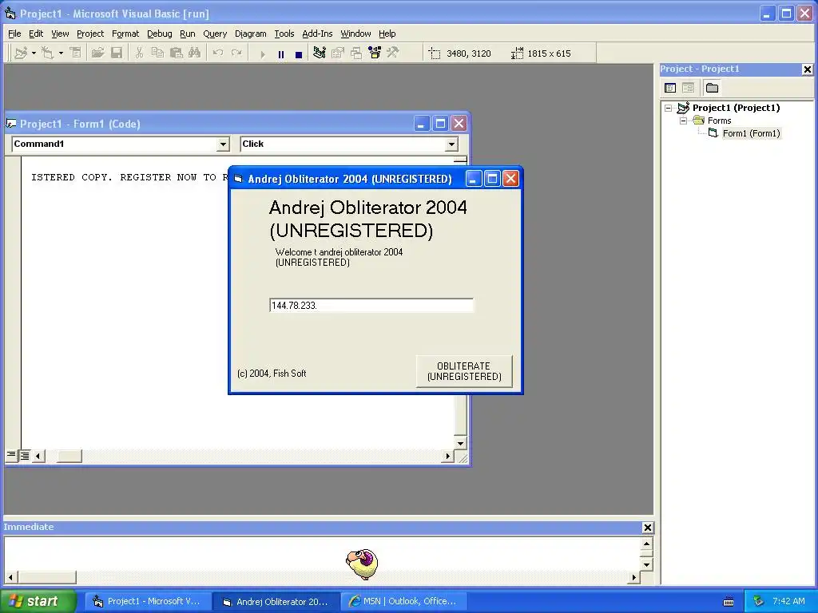Open the Window menu

(355, 34)
